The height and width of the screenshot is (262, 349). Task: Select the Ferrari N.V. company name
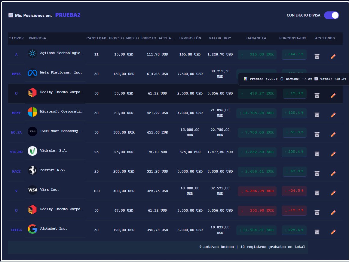(x=53, y=170)
